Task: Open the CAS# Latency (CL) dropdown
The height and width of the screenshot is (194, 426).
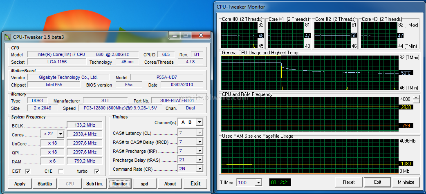Action: click(x=200, y=133)
